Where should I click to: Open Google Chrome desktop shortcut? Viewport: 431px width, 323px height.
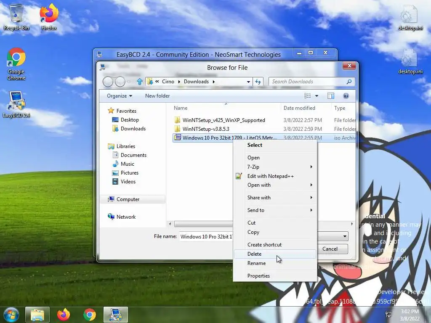pyautogui.click(x=16, y=64)
